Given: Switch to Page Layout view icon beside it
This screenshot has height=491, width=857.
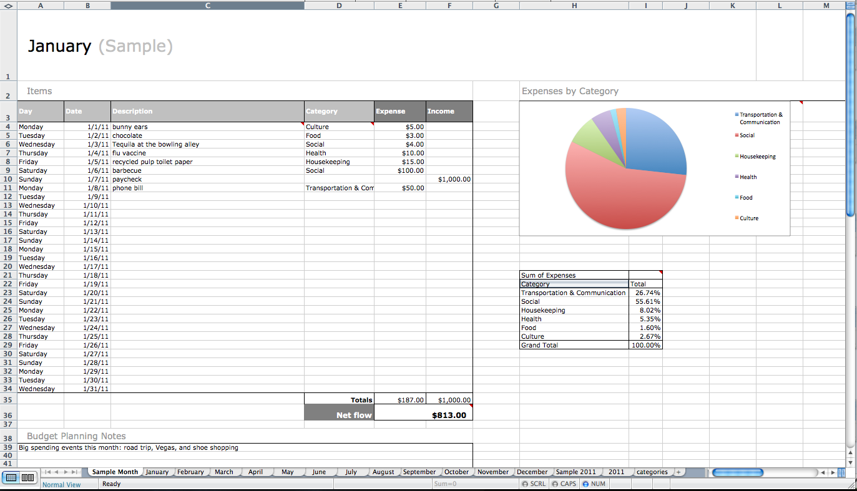Looking at the screenshot, I should [x=27, y=477].
